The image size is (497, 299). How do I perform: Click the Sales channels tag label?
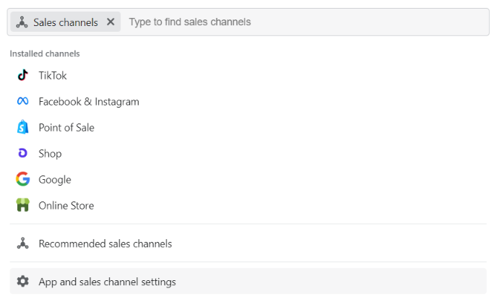pos(65,22)
